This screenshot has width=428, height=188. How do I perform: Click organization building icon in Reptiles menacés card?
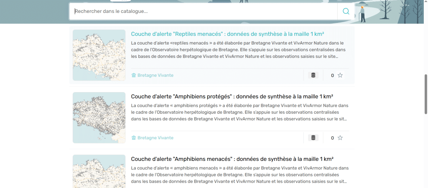pyautogui.click(x=134, y=75)
